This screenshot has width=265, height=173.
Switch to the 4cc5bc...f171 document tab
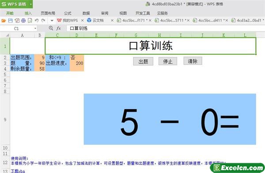132,20
